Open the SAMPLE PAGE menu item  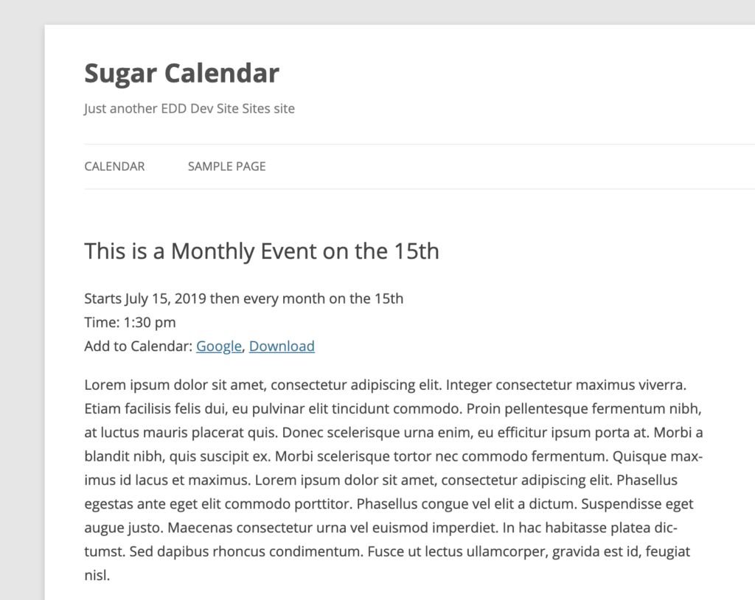pyautogui.click(x=227, y=166)
